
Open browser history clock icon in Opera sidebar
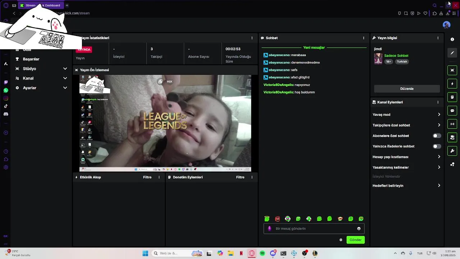pos(6,151)
